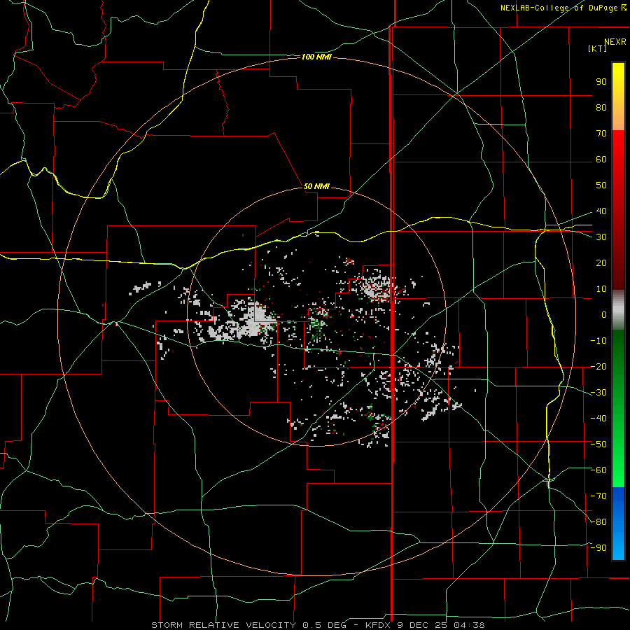Click the -90 value on velocity scale
The height and width of the screenshot is (630, 630).
tap(598, 548)
